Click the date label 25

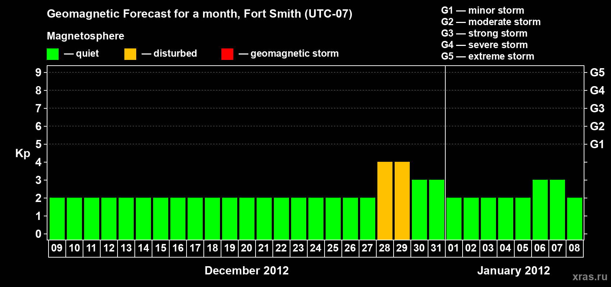coord(333,248)
